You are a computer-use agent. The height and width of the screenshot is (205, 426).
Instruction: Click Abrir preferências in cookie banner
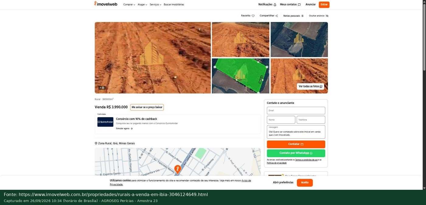pos(283,183)
